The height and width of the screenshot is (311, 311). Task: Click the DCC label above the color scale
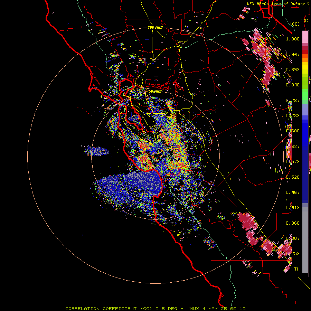pyautogui.click(x=303, y=21)
